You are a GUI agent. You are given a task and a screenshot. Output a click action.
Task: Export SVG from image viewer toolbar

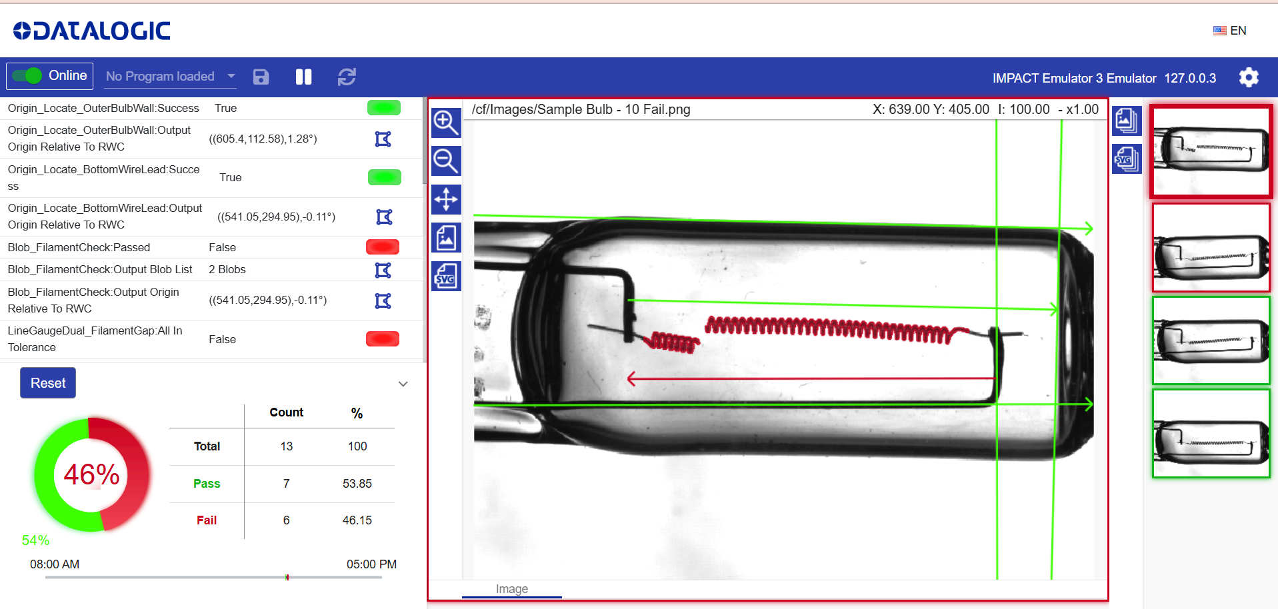(445, 276)
